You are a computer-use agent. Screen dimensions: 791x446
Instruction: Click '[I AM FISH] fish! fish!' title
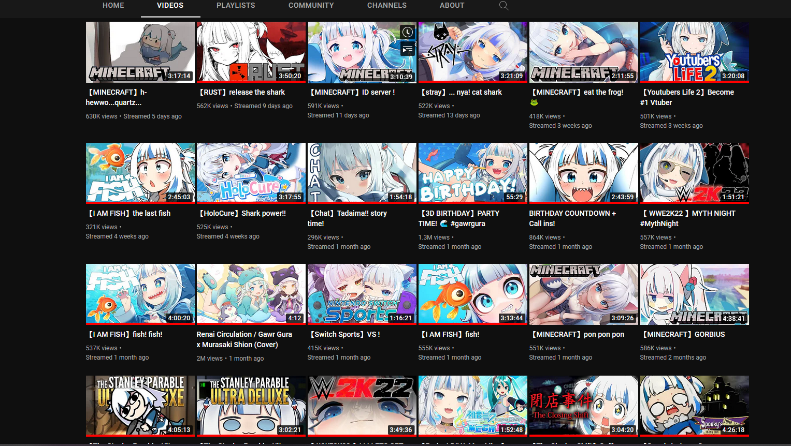point(124,334)
